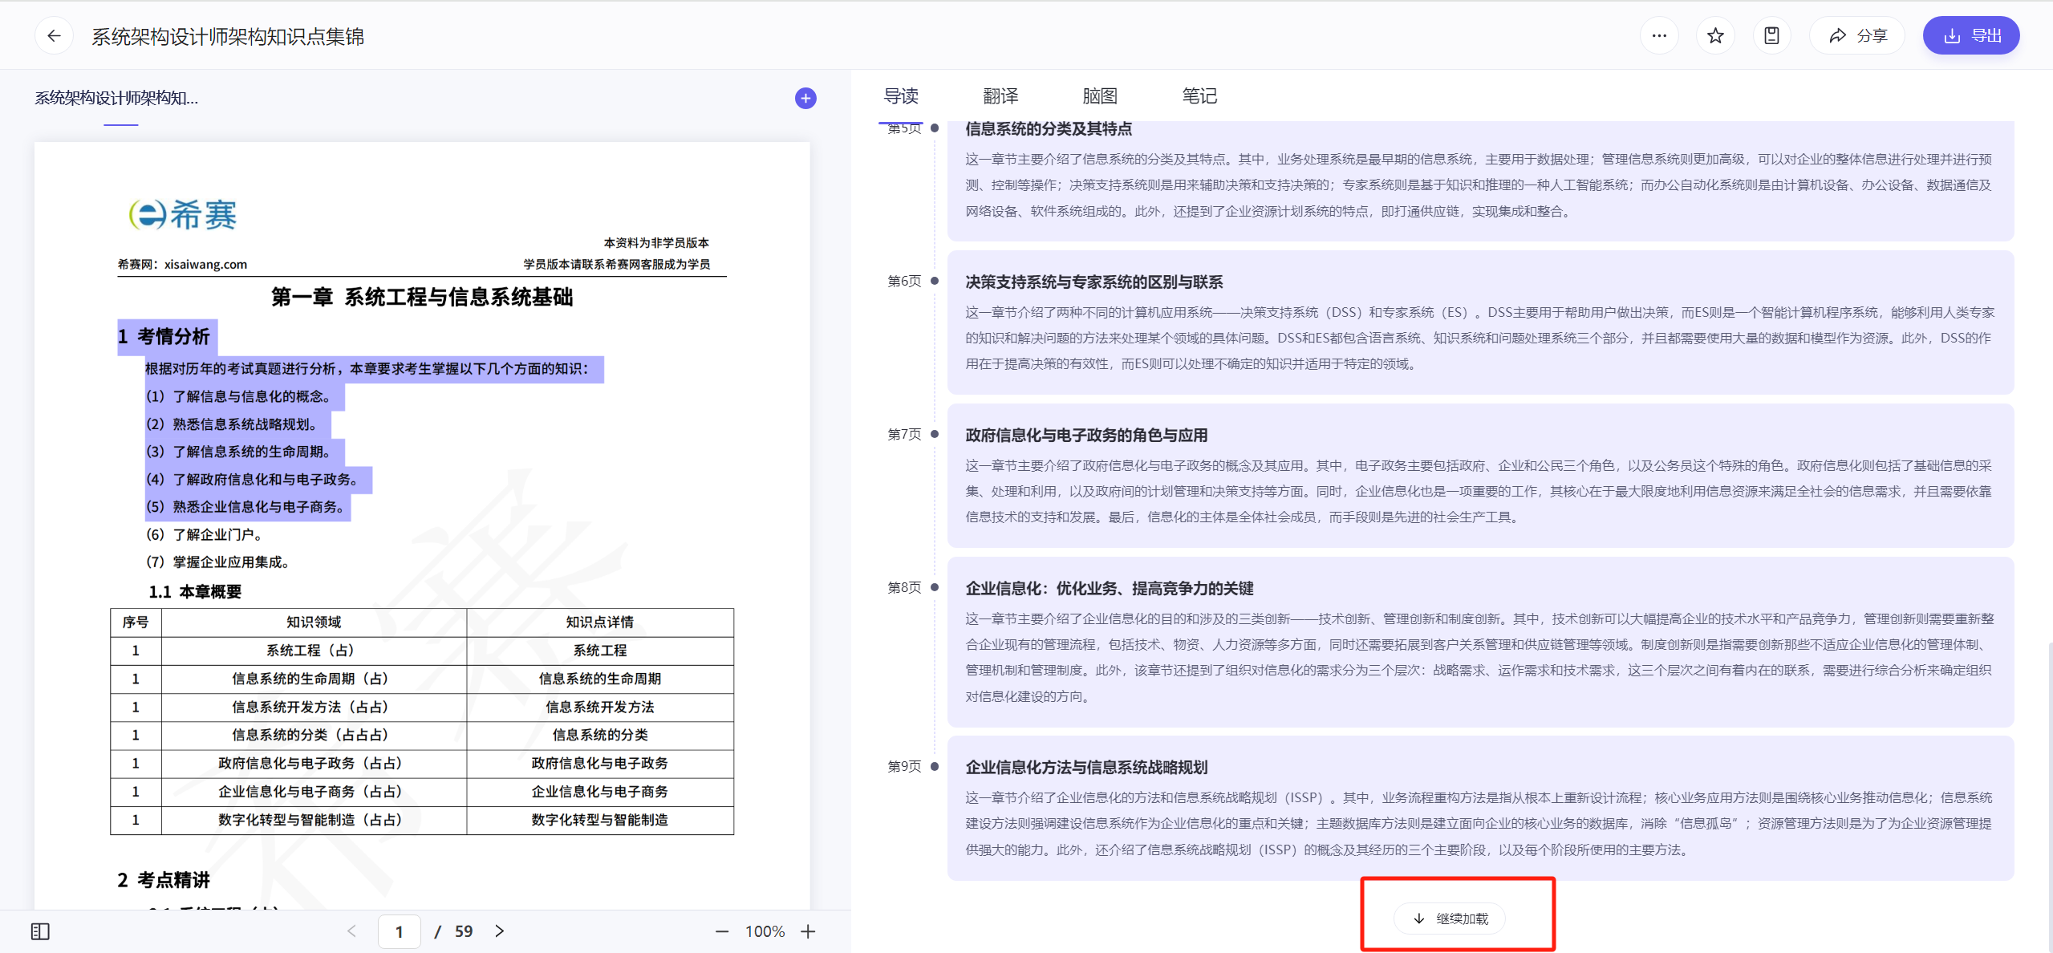Click the 100% zoom level value
The width and height of the screenshot is (2053, 953).
[x=765, y=931]
